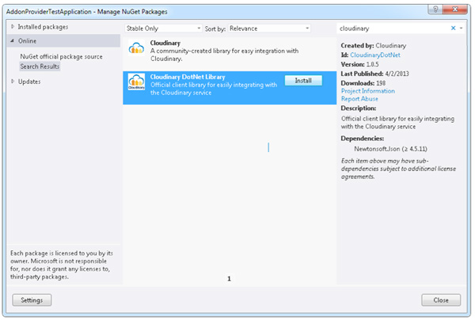This screenshot has width=475, height=320.
Task: Click the cloudinary search input field
Action: [x=393, y=29]
